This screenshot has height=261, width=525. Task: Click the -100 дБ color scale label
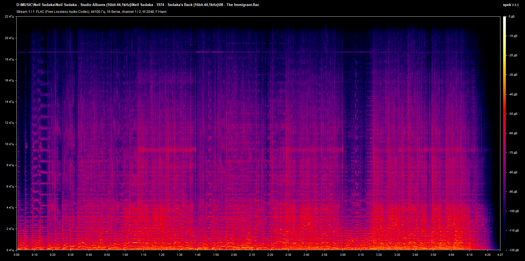click(x=513, y=211)
